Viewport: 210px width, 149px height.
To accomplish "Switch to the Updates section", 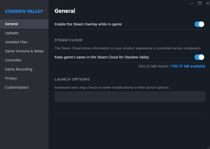I will [x=12, y=33].
